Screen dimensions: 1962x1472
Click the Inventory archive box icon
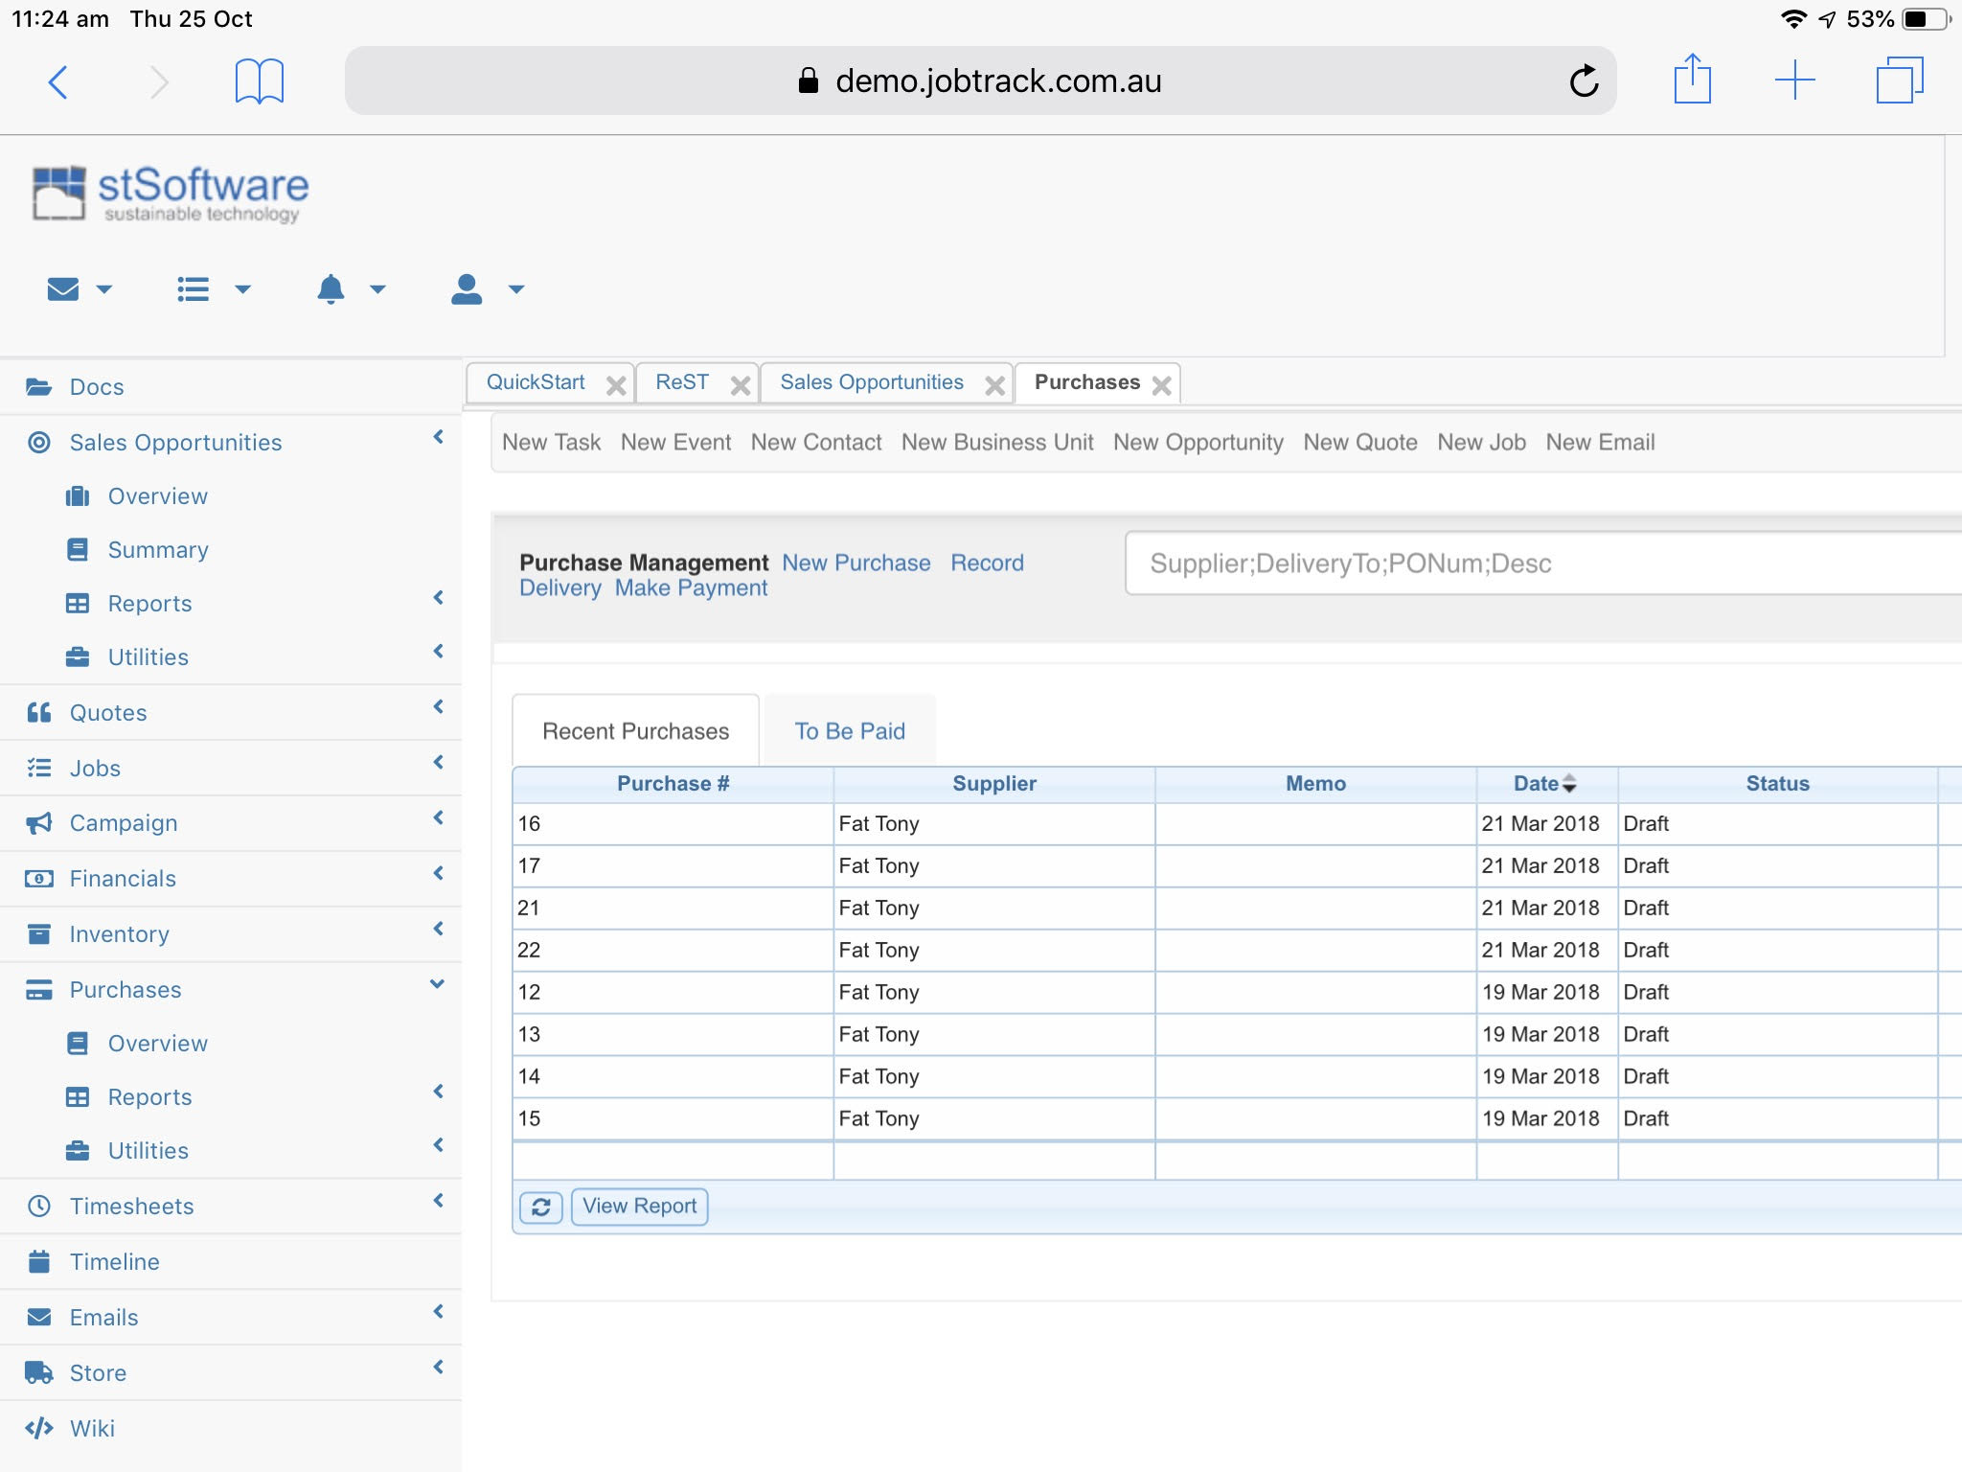pos(38,934)
